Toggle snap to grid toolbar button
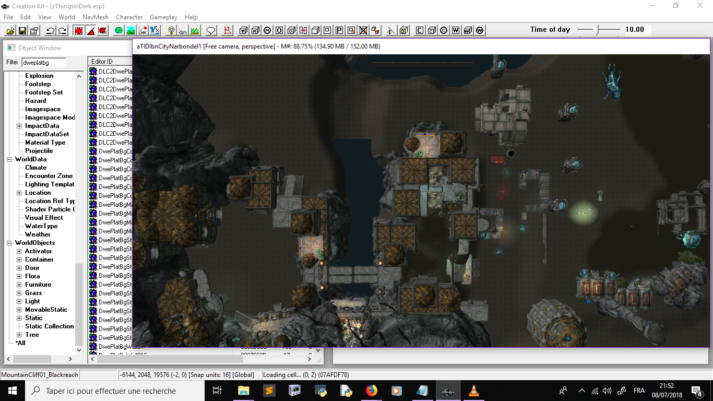This screenshot has height=401, width=713. 79,30
